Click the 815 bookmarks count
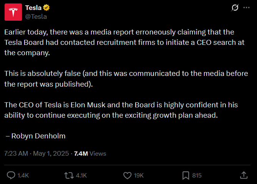 (x=197, y=176)
